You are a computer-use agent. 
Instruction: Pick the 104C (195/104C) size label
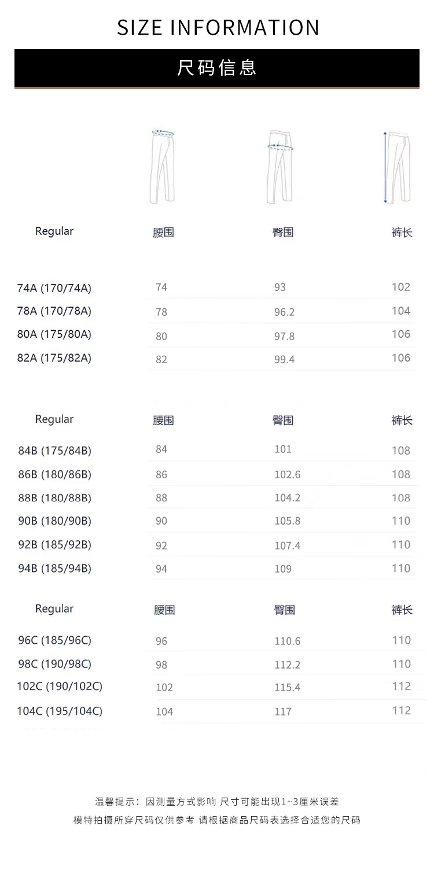60,711
